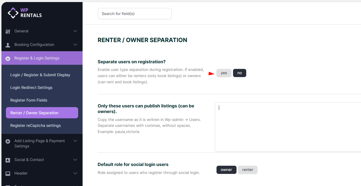The height and width of the screenshot is (186, 361).
Task: Go to Register Form Fields
Action: [x=29, y=100]
